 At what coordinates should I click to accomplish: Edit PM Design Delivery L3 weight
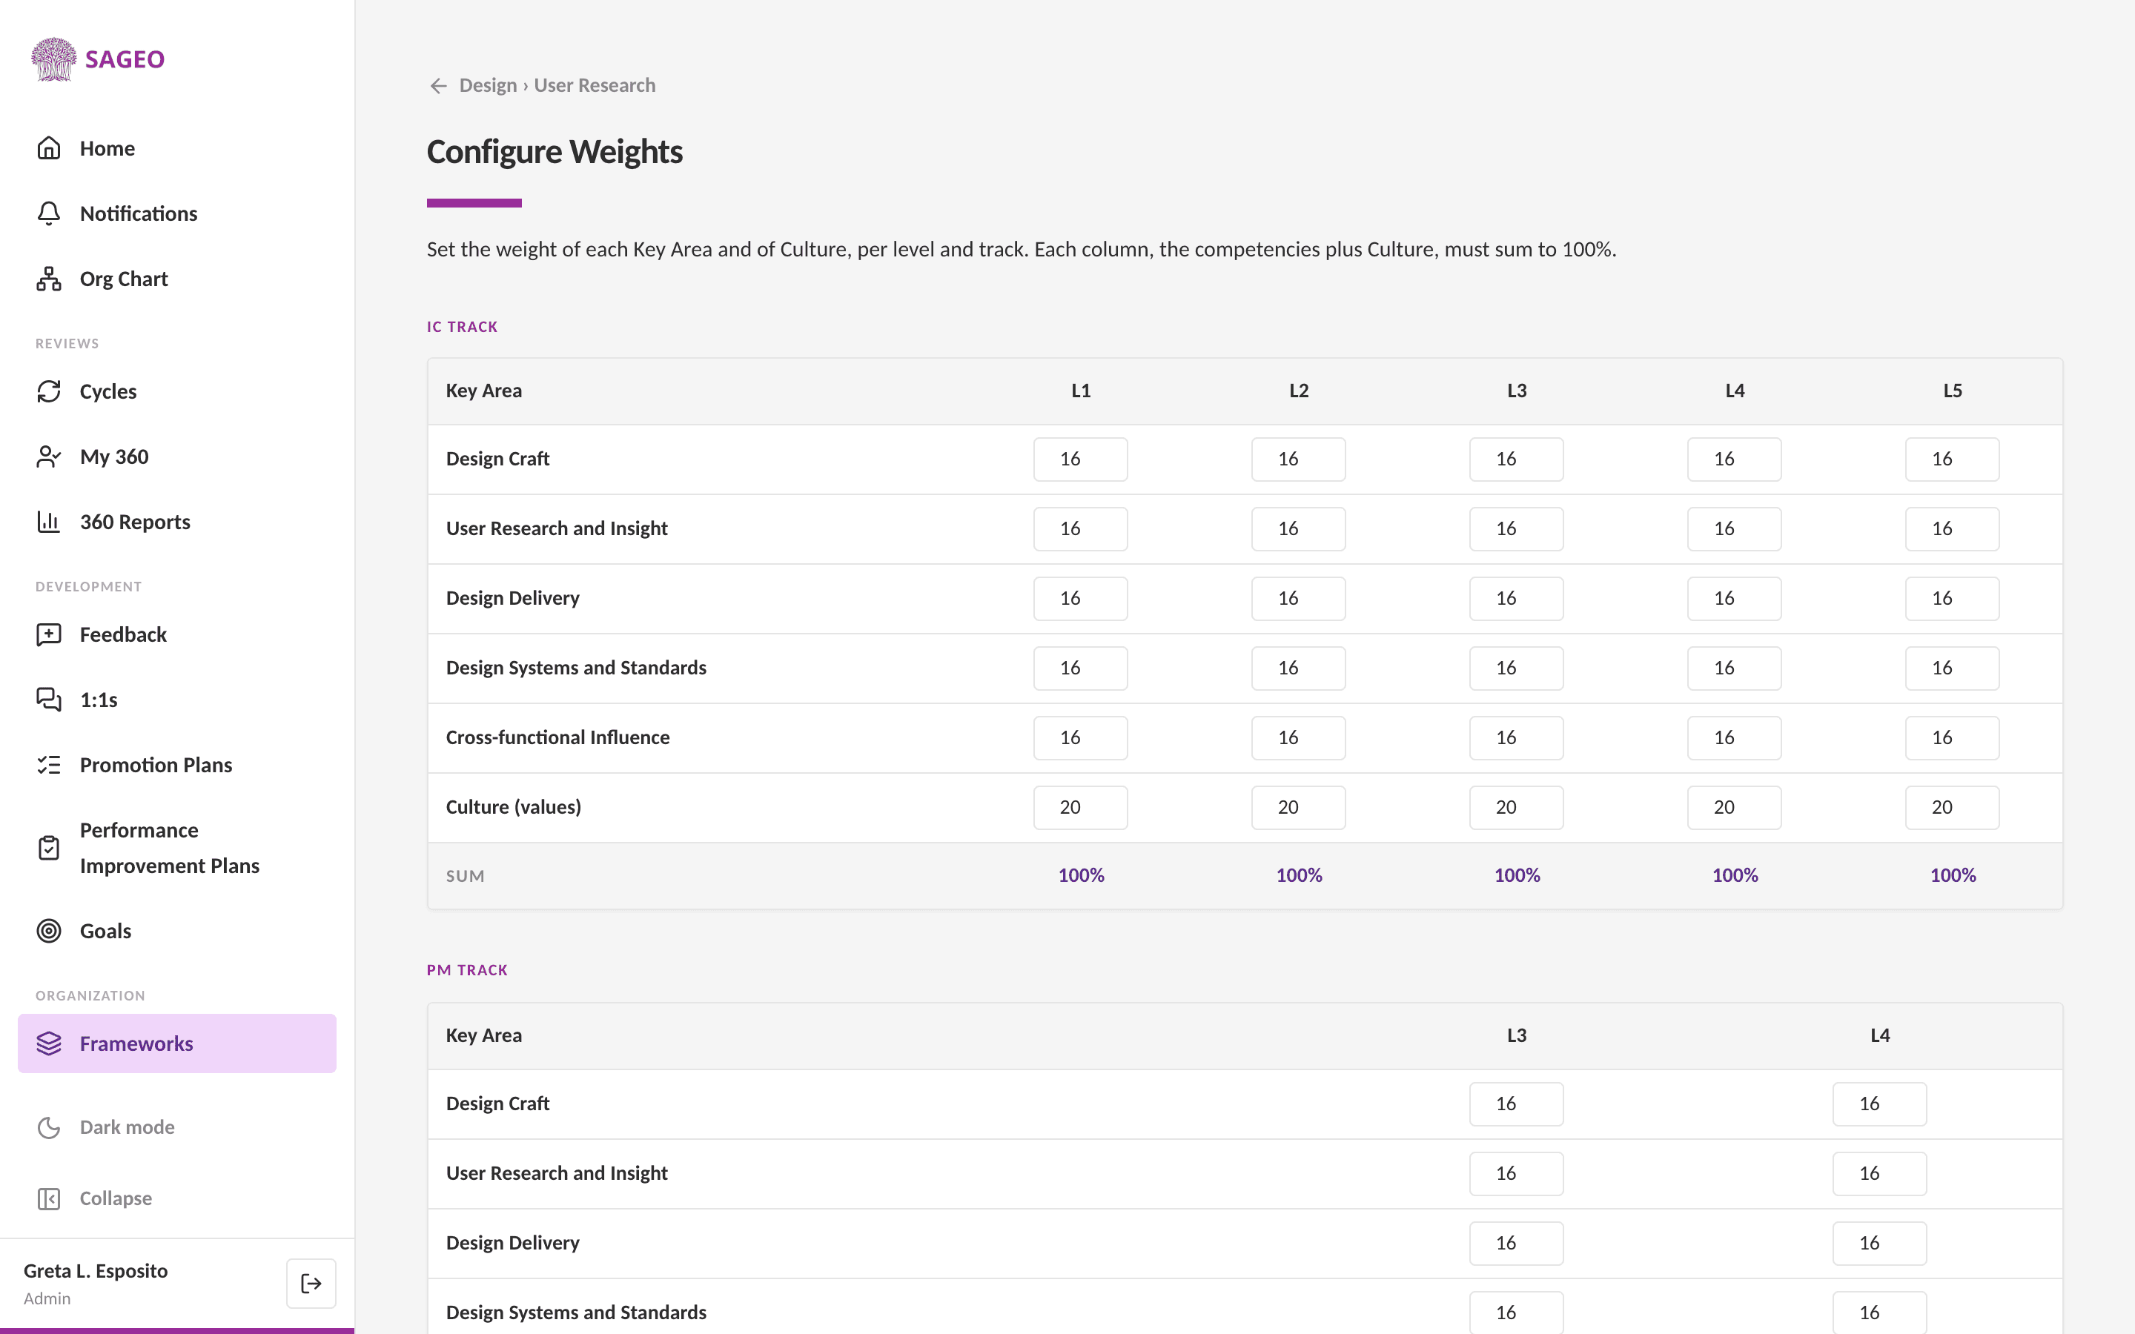coord(1517,1243)
